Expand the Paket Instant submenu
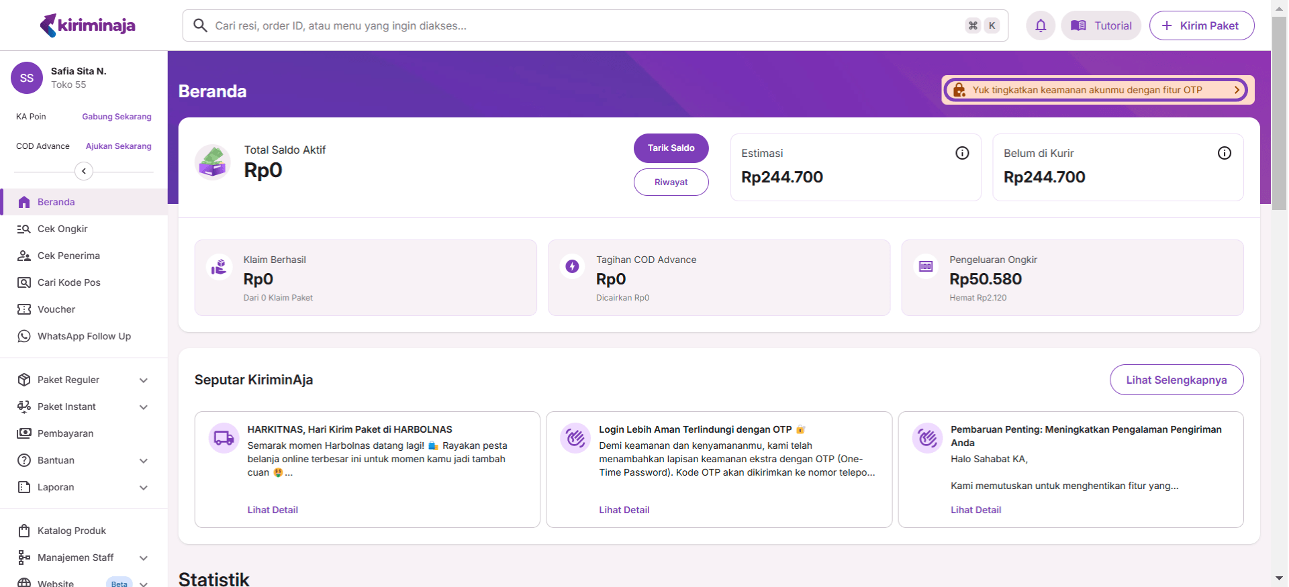 [x=143, y=407]
